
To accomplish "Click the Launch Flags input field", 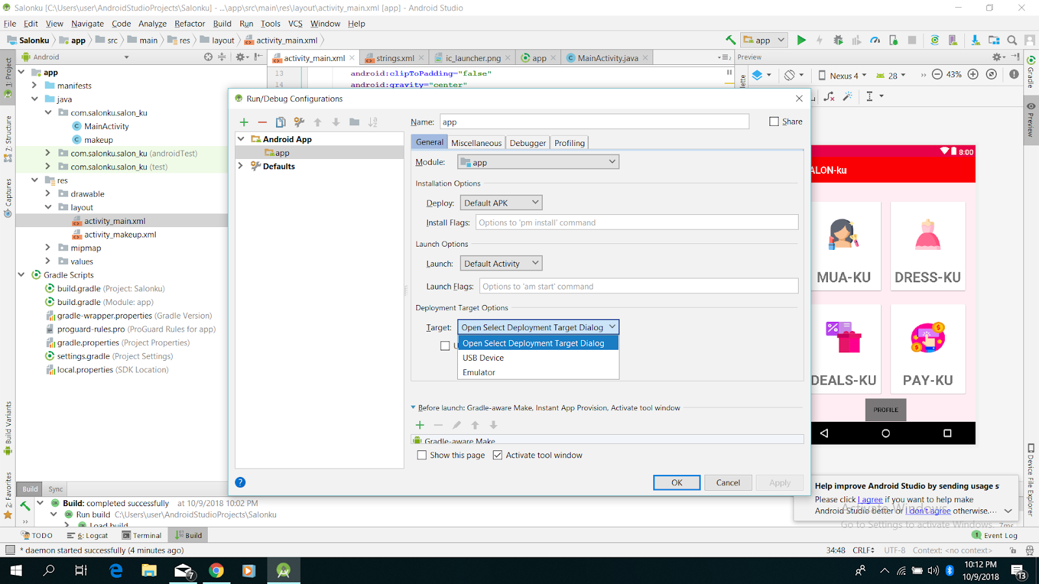I will pyautogui.click(x=639, y=286).
